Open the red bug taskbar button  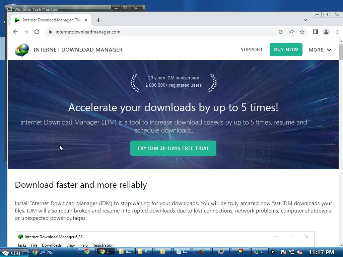(201, 252)
